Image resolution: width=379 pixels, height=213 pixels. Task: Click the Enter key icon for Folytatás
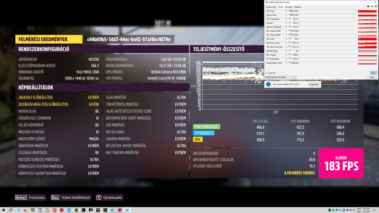(x=21, y=197)
